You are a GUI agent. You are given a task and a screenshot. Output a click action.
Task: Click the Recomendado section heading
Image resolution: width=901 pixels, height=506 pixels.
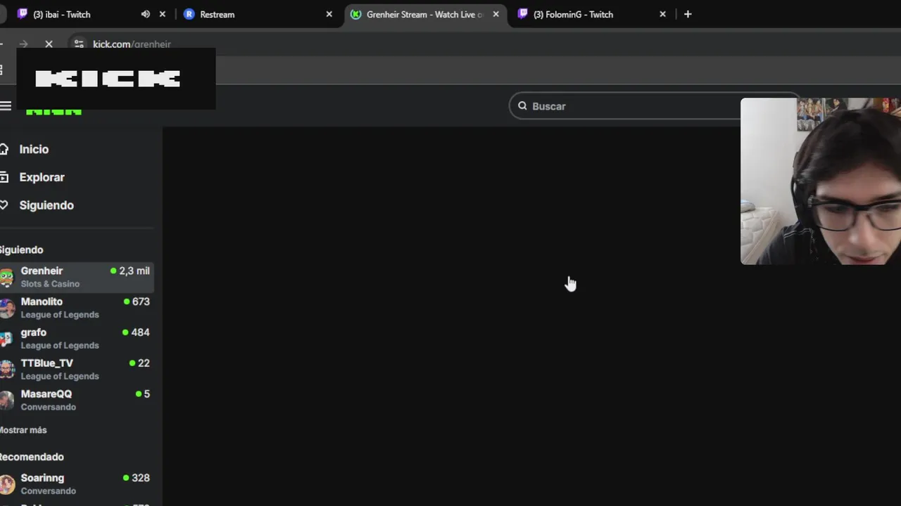[32, 457]
